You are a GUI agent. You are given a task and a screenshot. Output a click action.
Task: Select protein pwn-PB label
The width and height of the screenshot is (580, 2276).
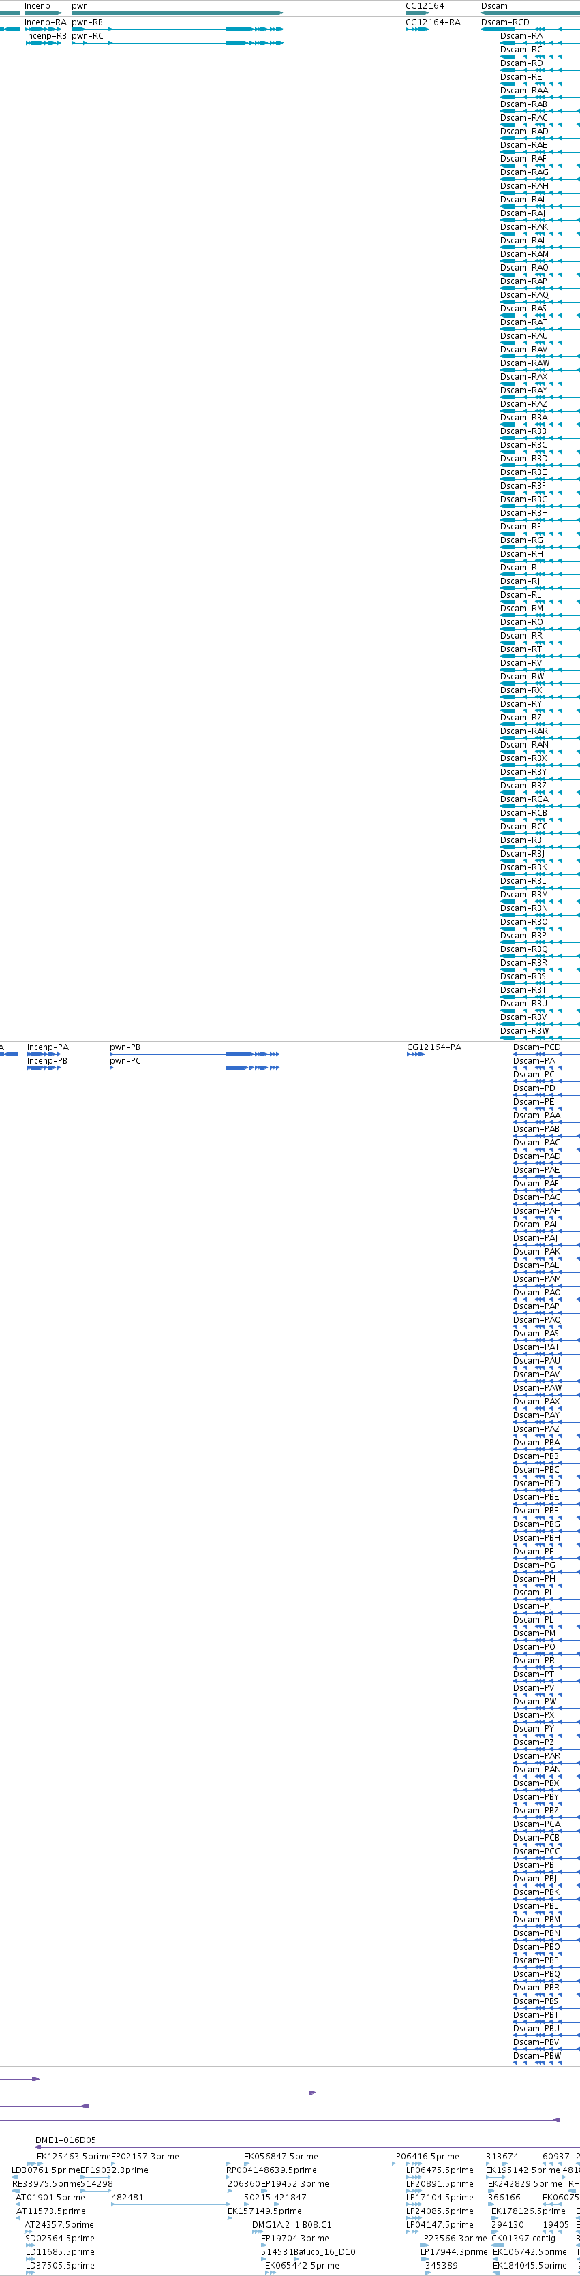tap(125, 1047)
